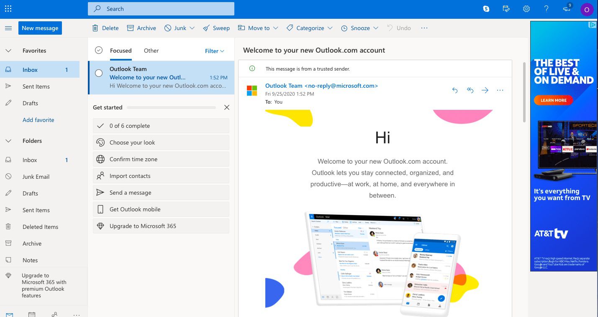Reply all to the email
Image resolution: width=598 pixels, height=317 pixels.
click(x=470, y=90)
